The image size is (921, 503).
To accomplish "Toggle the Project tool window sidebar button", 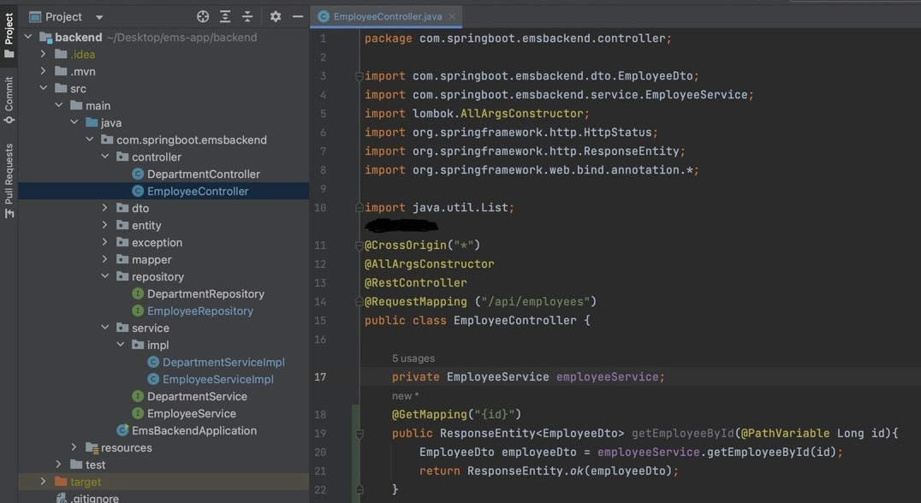I will tap(9, 34).
